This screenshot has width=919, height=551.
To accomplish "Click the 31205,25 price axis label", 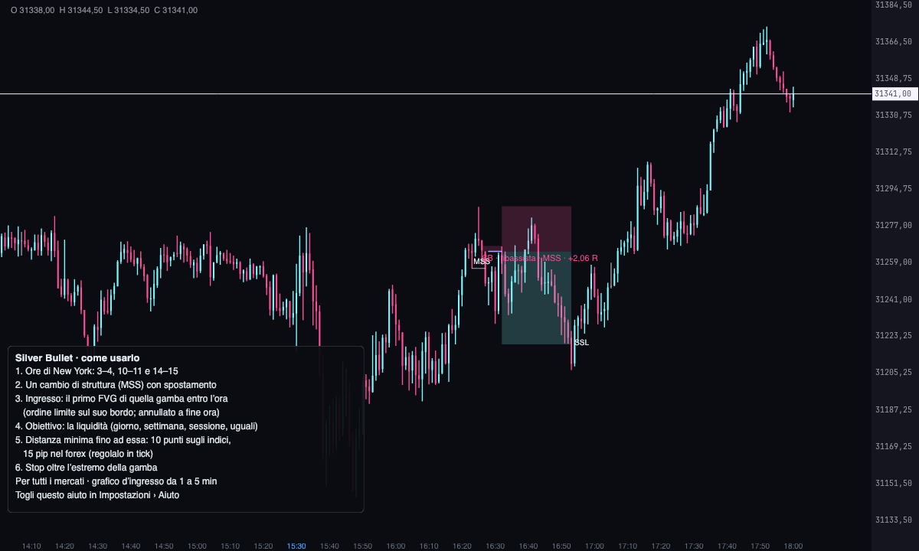I will tap(893, 372).
